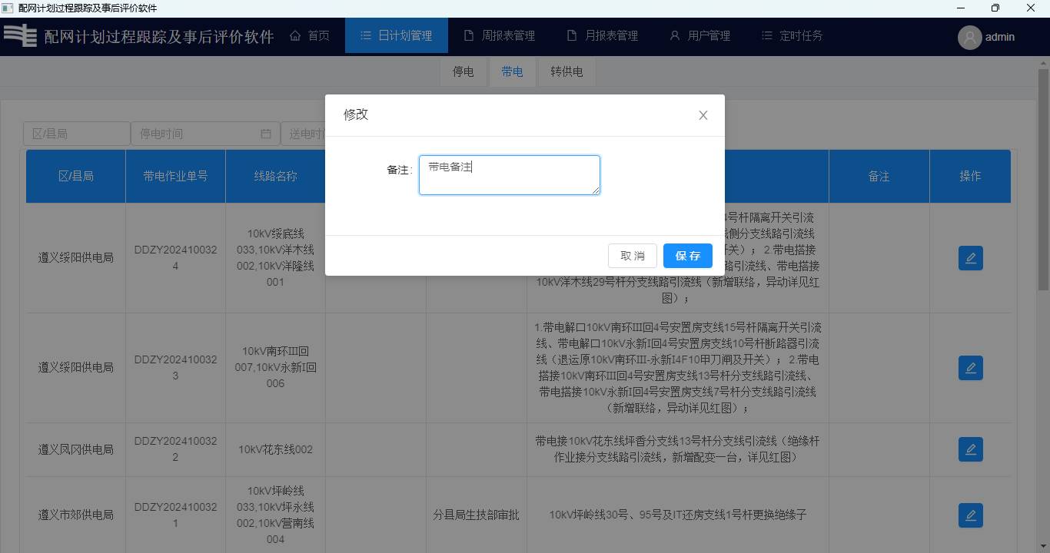This screenshot has width=1050, height=553.
Task: Open the 区/县局 filter dropdown
Action: tap(76, 134)
